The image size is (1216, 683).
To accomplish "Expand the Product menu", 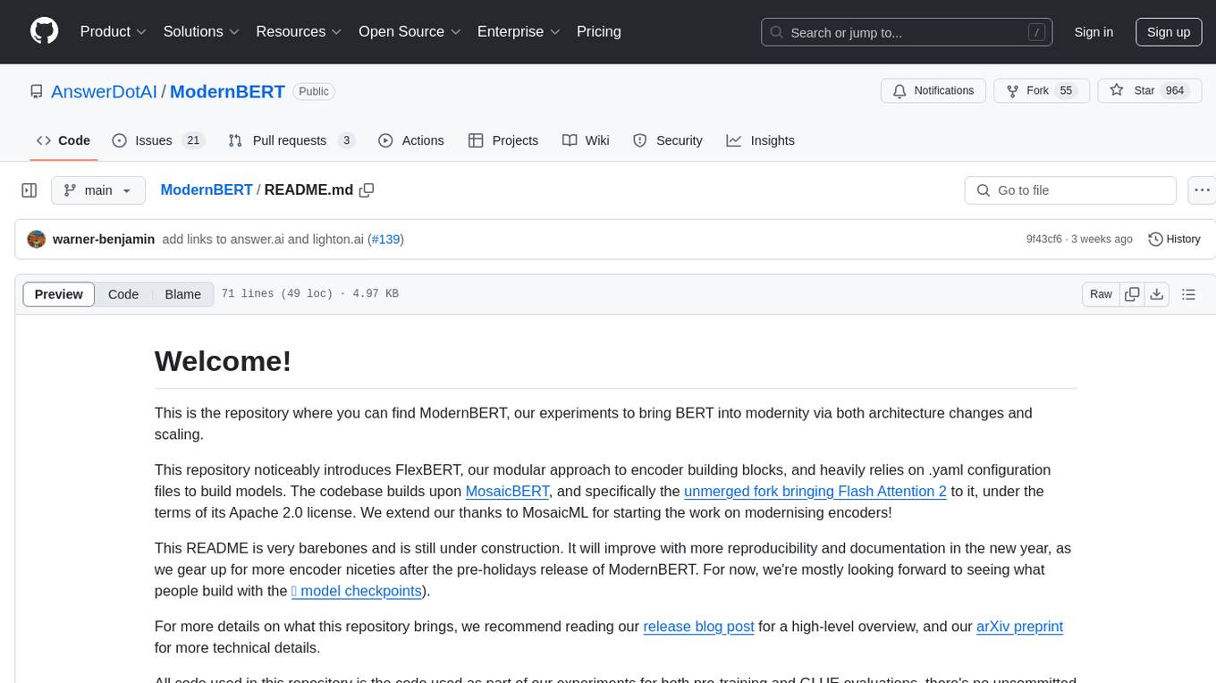I will 114,31.
